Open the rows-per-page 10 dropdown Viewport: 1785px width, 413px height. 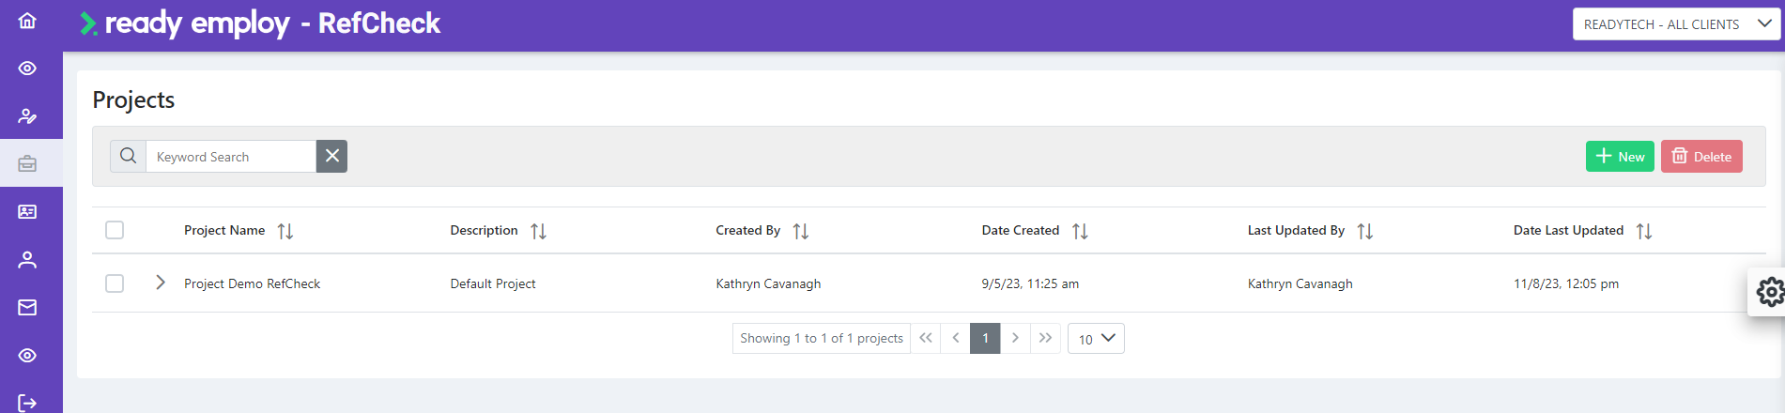[x=1096, y=339]
